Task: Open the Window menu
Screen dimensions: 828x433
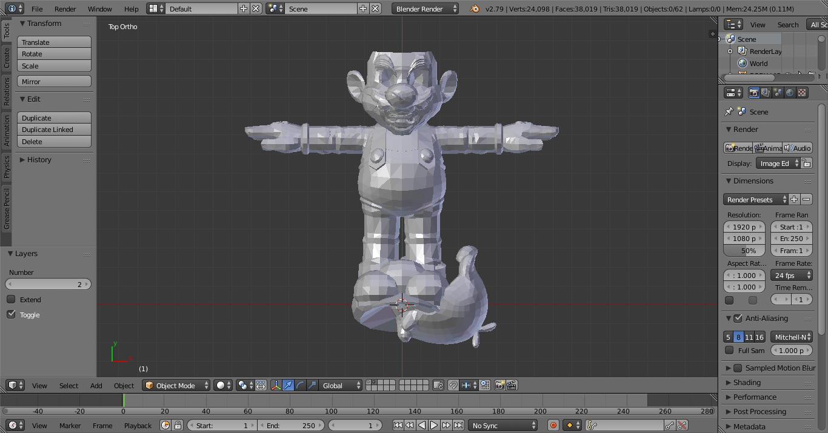Action: 99,8
